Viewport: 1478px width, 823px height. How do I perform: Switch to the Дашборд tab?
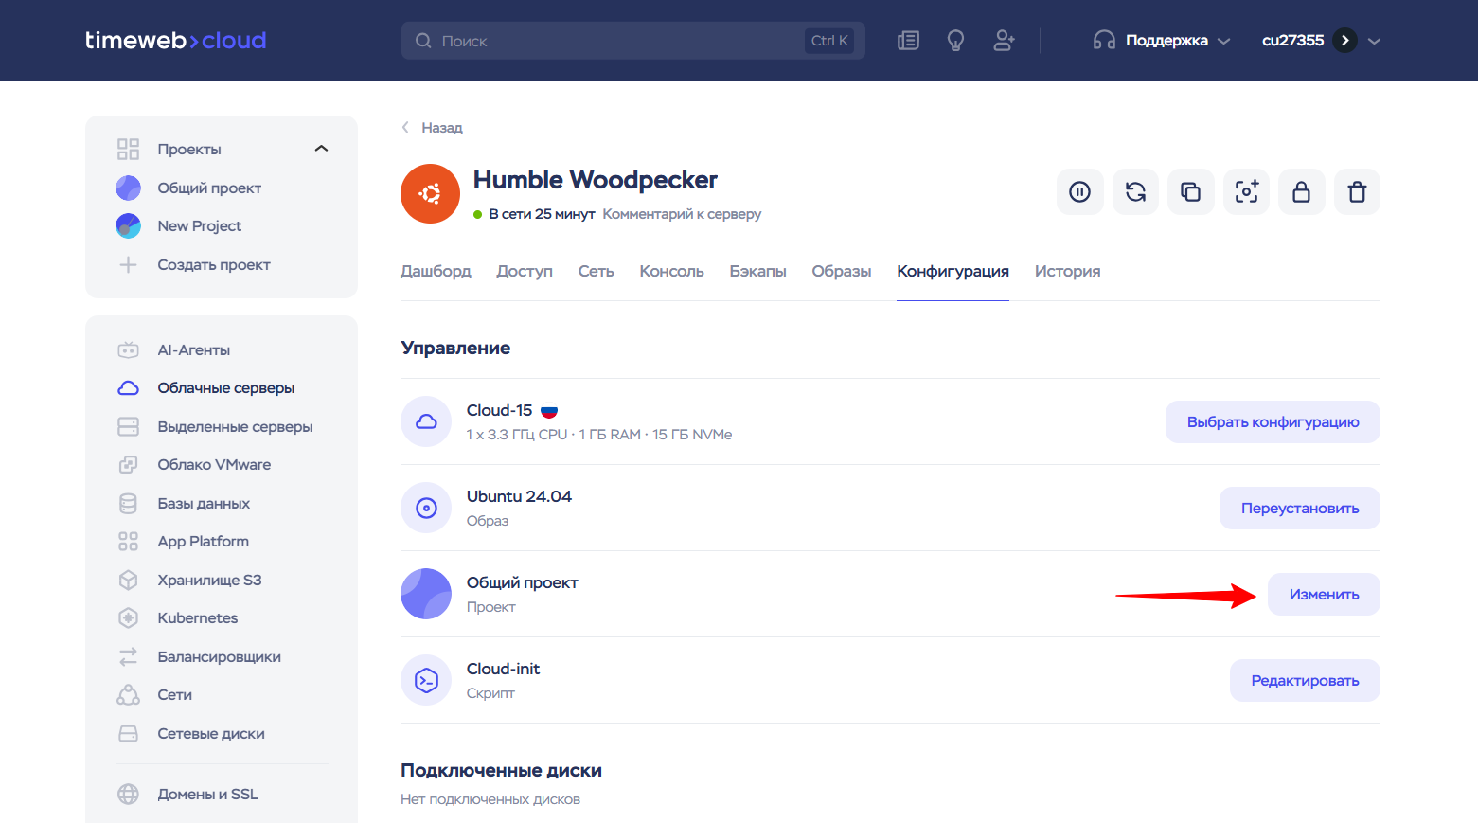pyautogui.click(x=436, y=272)
